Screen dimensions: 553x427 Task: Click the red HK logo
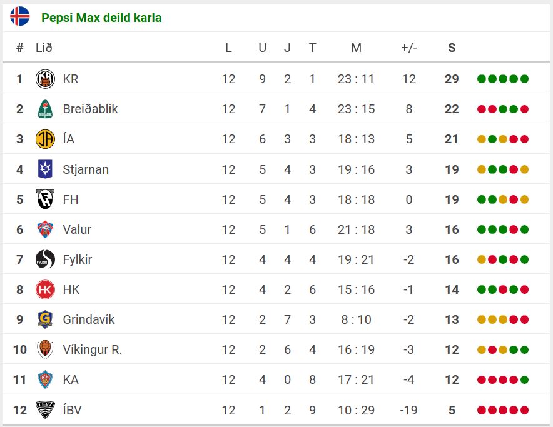[45, 289]
